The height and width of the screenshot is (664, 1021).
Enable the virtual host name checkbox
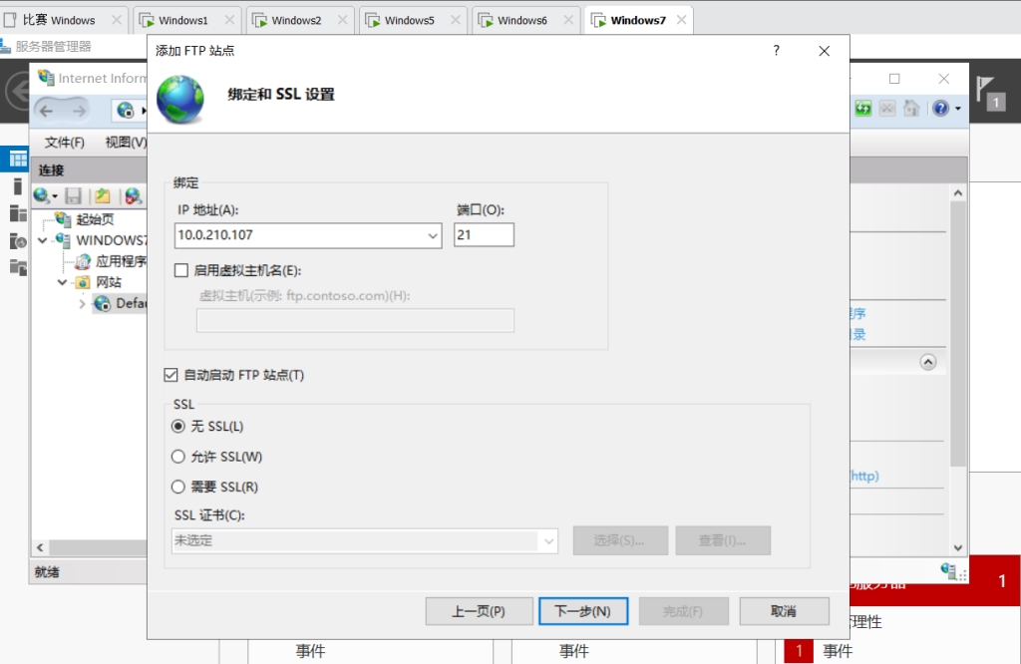point(180,270)
